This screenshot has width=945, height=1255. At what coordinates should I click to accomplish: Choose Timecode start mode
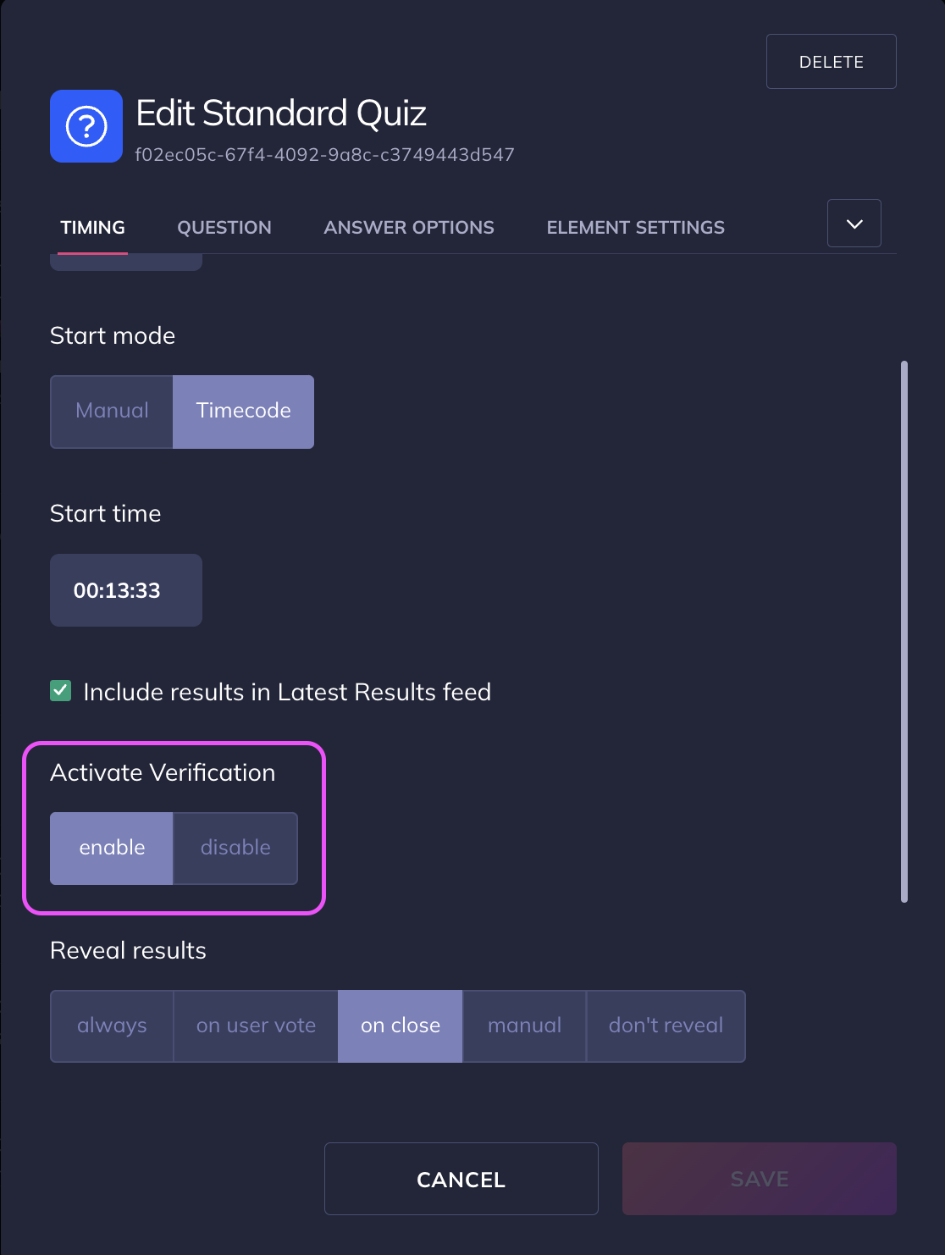coord(243,412)
